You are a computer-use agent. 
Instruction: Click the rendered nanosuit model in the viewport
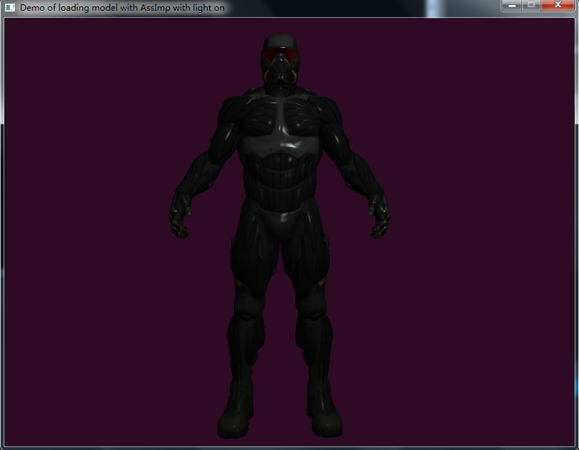[280, 236]
